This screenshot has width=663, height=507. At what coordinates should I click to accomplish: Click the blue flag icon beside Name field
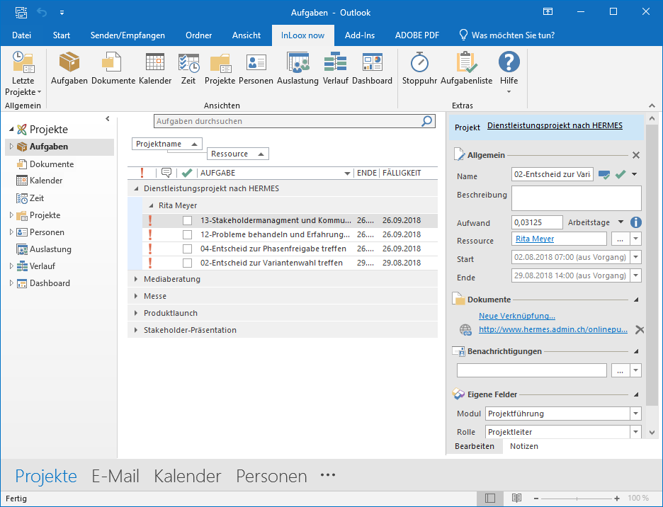604,174
